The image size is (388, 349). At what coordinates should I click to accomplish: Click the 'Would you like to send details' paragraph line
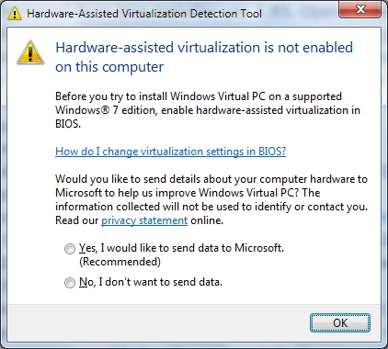(x=211, y=179)
